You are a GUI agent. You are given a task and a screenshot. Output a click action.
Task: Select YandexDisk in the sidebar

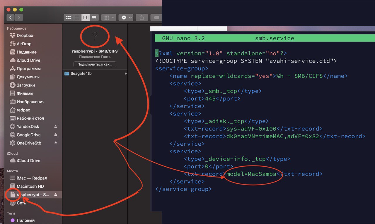28,127
